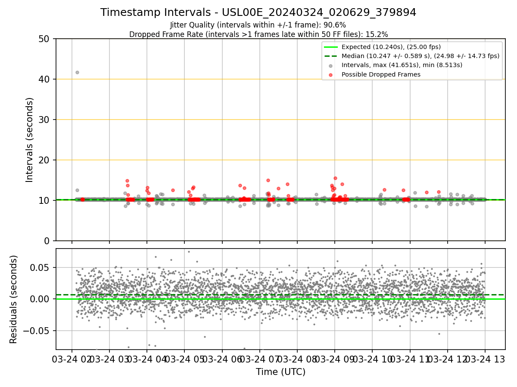Image resolution: width=517 pixels, height=387 pixels.
Task: Click the gray outlier point near 41.6 seconds
Action: pos(77,72)
